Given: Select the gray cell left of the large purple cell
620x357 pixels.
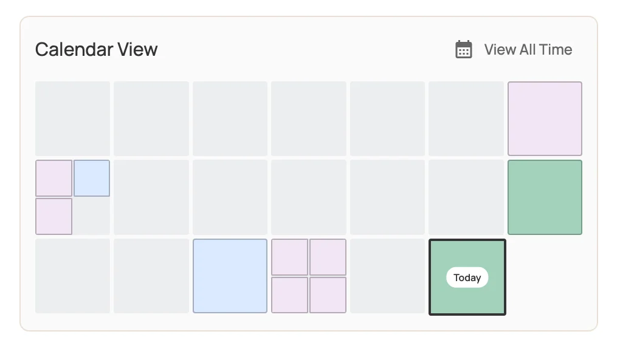Looking at the screenshot, I should pyautogui.click(x=466, y=118).
